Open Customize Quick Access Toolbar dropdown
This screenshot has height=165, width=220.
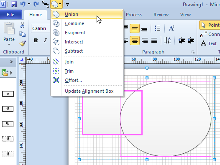tap(67, 5)
